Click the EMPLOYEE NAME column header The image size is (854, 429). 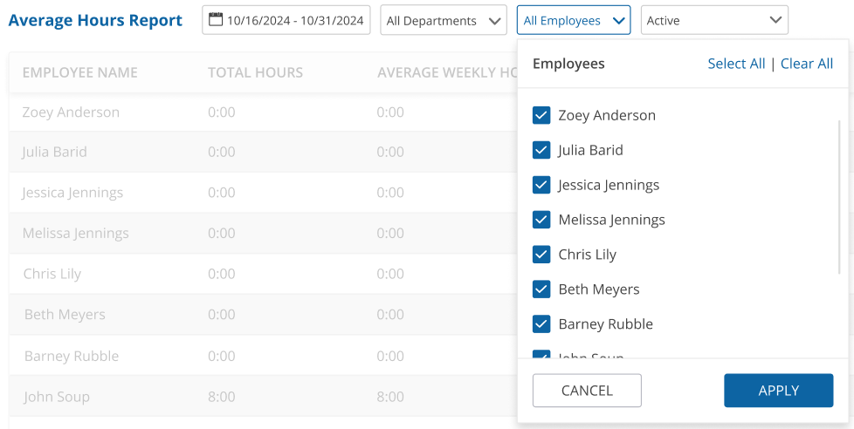point(80,72)
